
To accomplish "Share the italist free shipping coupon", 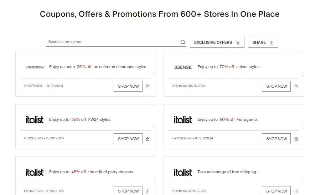I will [x=296, y=191].
